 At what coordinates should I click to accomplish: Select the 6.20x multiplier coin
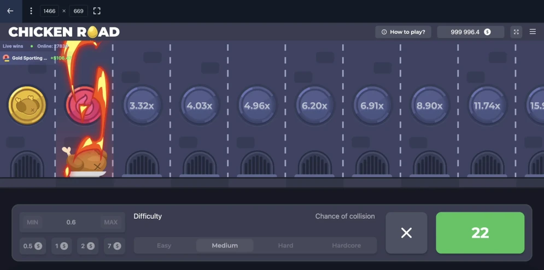coord(314,105)
